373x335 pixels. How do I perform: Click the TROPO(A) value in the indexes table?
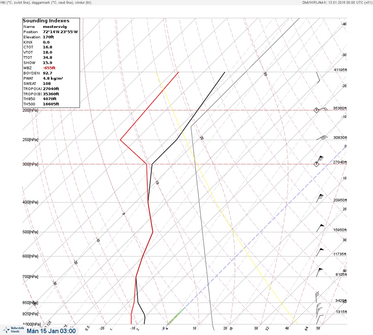click(x=51, y=89)
